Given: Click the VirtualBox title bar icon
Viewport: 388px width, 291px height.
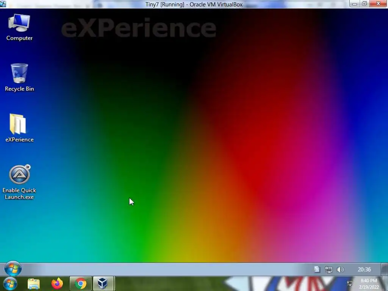Looking at the screenshot, I should click(x=3, y=4).
